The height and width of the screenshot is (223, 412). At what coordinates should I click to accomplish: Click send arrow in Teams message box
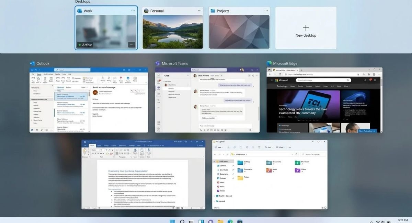click(250, 130)
